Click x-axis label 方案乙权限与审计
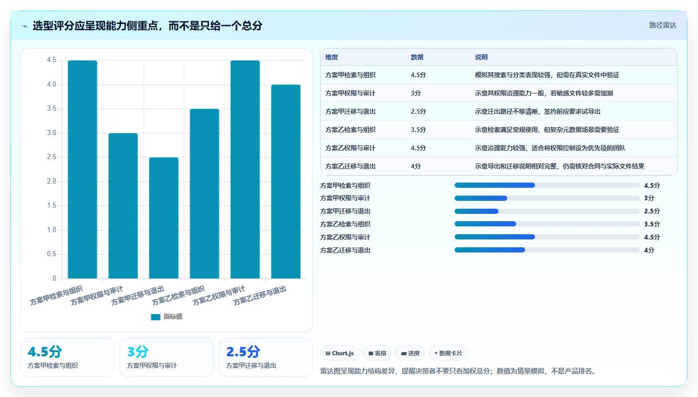 coord(219,296)
